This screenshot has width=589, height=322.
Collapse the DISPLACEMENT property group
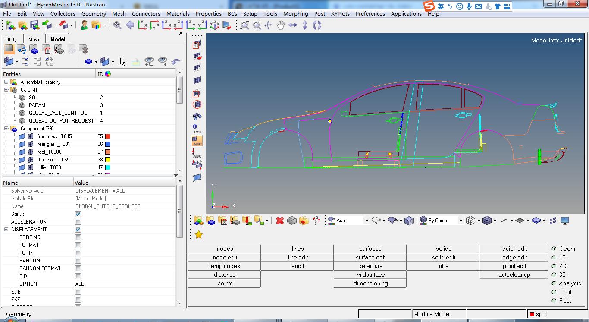(6, 230)
